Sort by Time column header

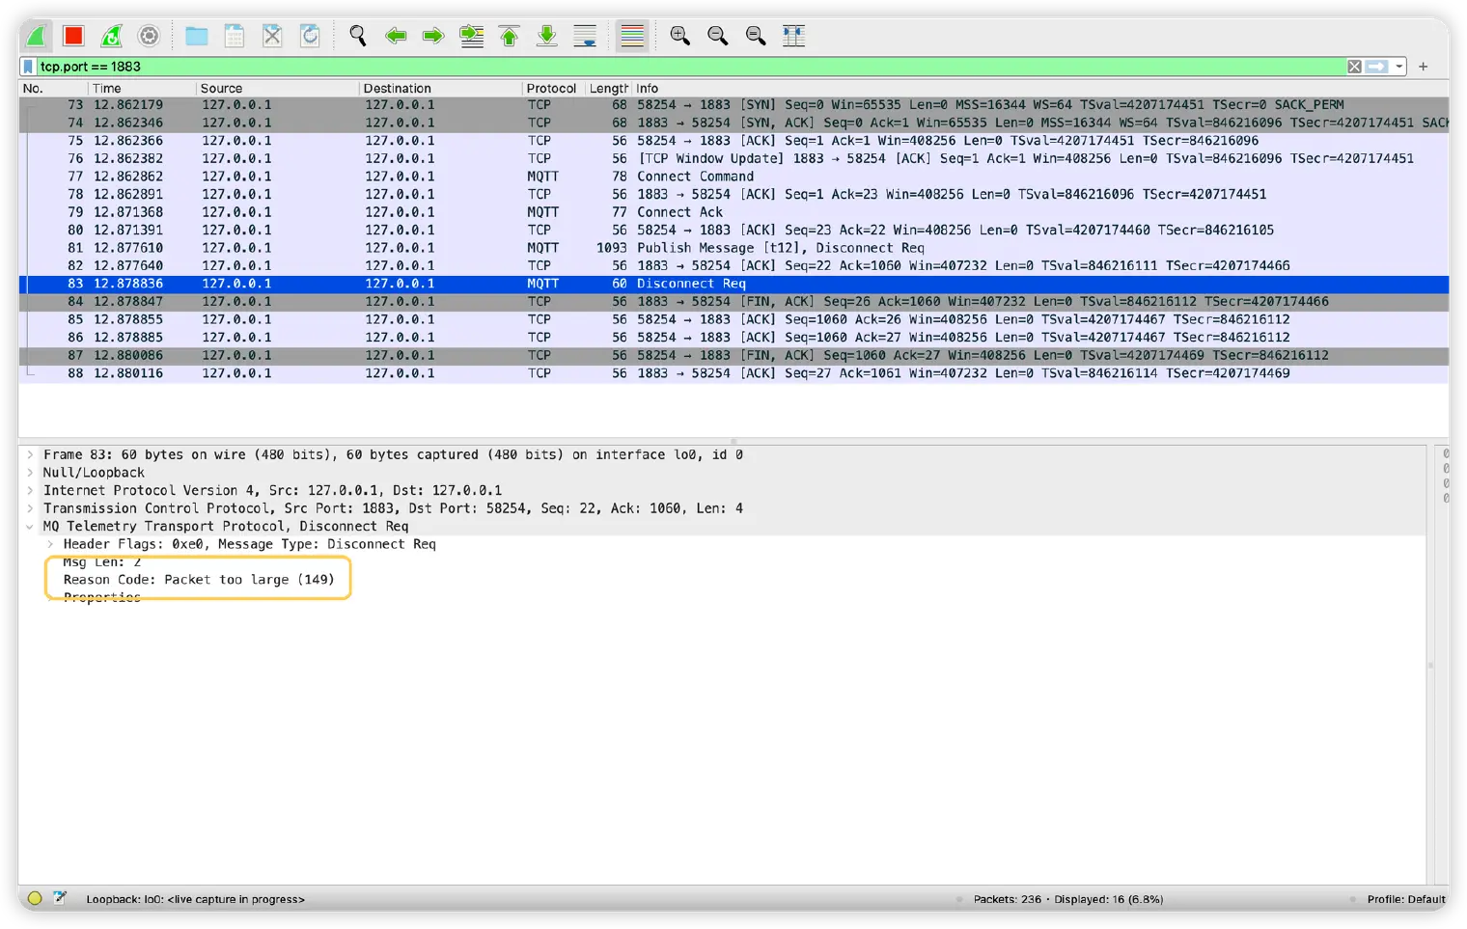point(142,88)
